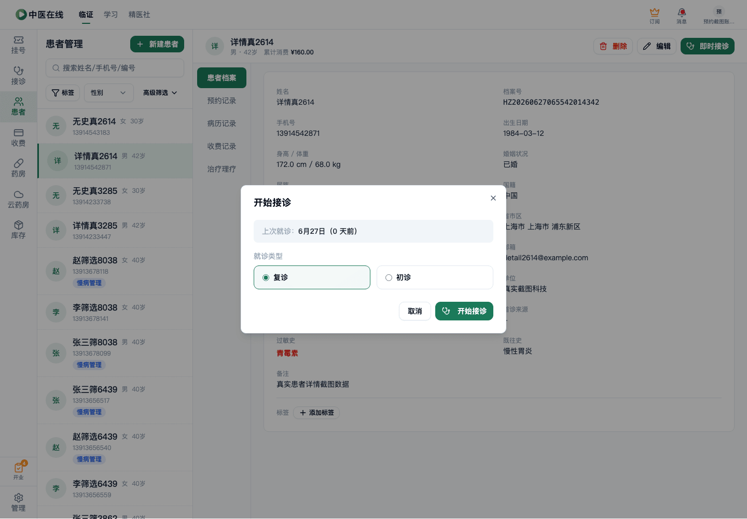Open the 接诊 consultation sidebar icon
747x519 pixels.
(x=18, y=76)
